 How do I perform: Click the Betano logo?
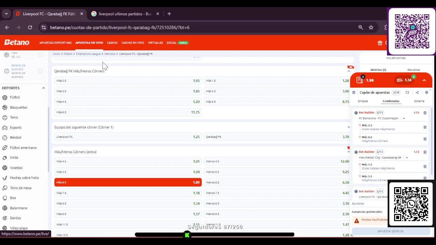click(x=17, y=43)
